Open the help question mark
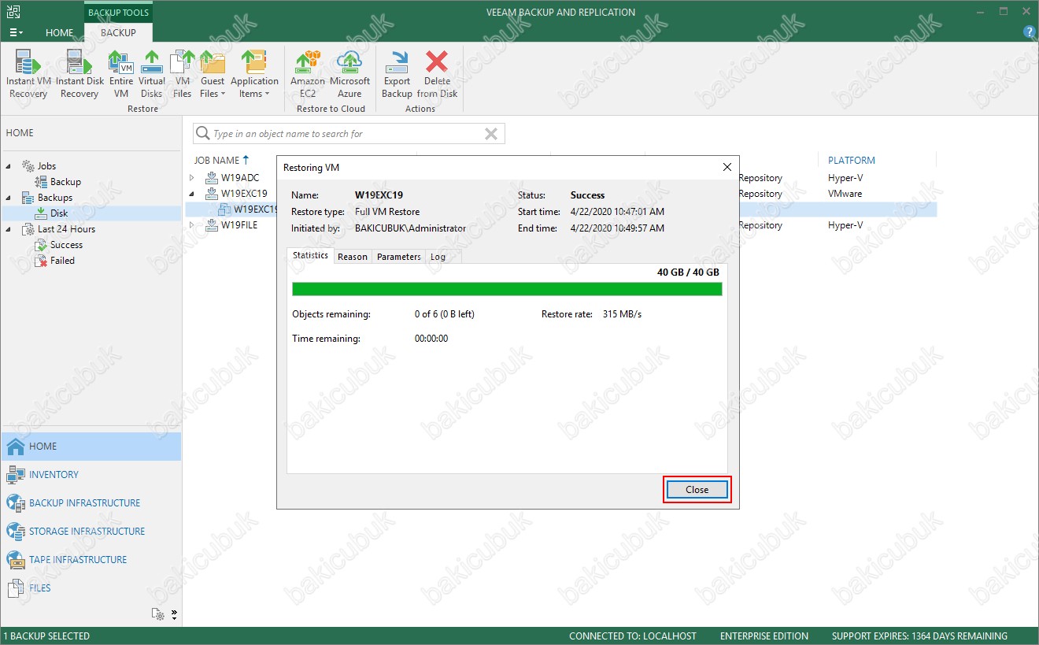Screen dimensions: 1039x645 (x=1029, y=32)
